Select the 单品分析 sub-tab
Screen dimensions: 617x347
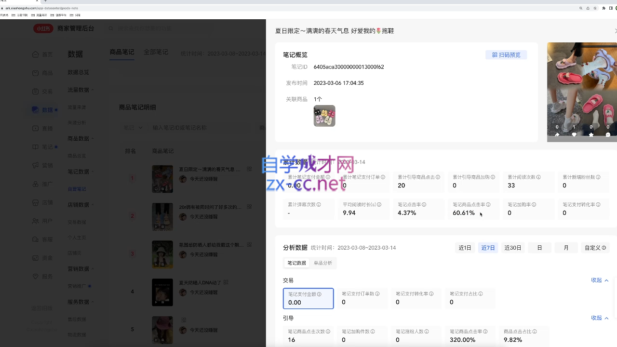(323, 263)
